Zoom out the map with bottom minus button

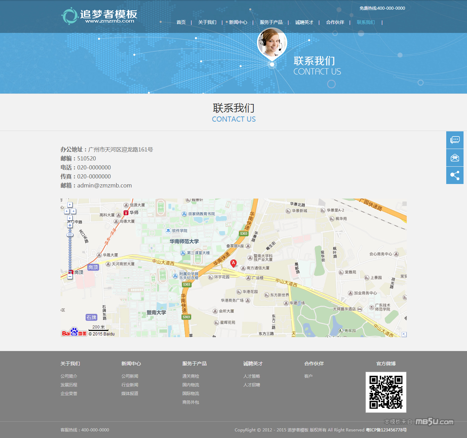click(70, 277)
